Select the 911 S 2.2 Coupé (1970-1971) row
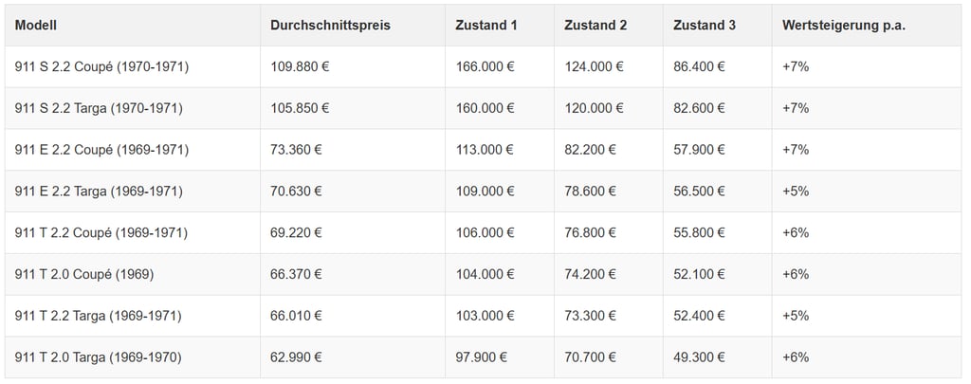 tap(483, 67)
